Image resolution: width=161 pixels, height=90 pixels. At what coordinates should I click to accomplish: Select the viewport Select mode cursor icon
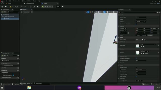(x=86, y=12)
